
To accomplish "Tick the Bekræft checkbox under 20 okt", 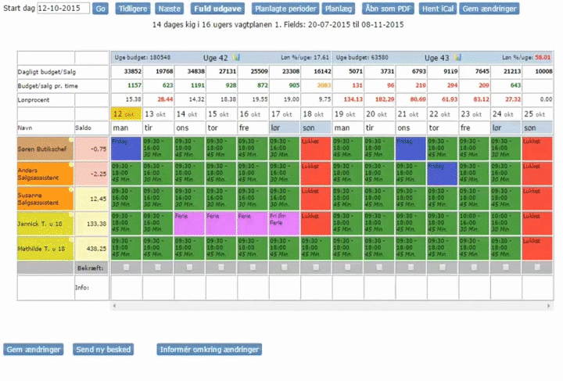I will [x=379, y=267].
